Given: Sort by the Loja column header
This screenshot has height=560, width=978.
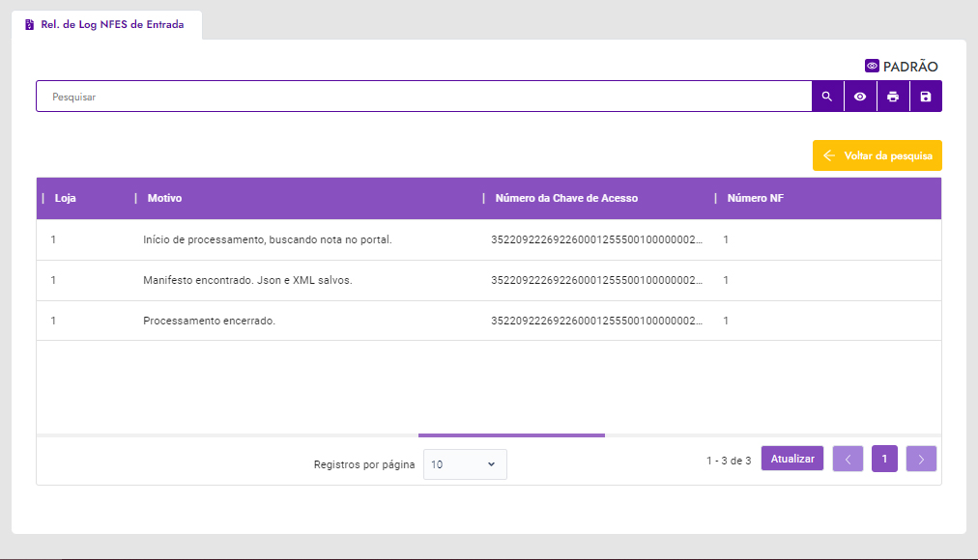Looking at the screenshot, I should [65, 198].
